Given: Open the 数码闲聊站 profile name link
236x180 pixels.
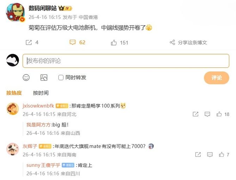Looking at the screenshot, I should [42, 8].
